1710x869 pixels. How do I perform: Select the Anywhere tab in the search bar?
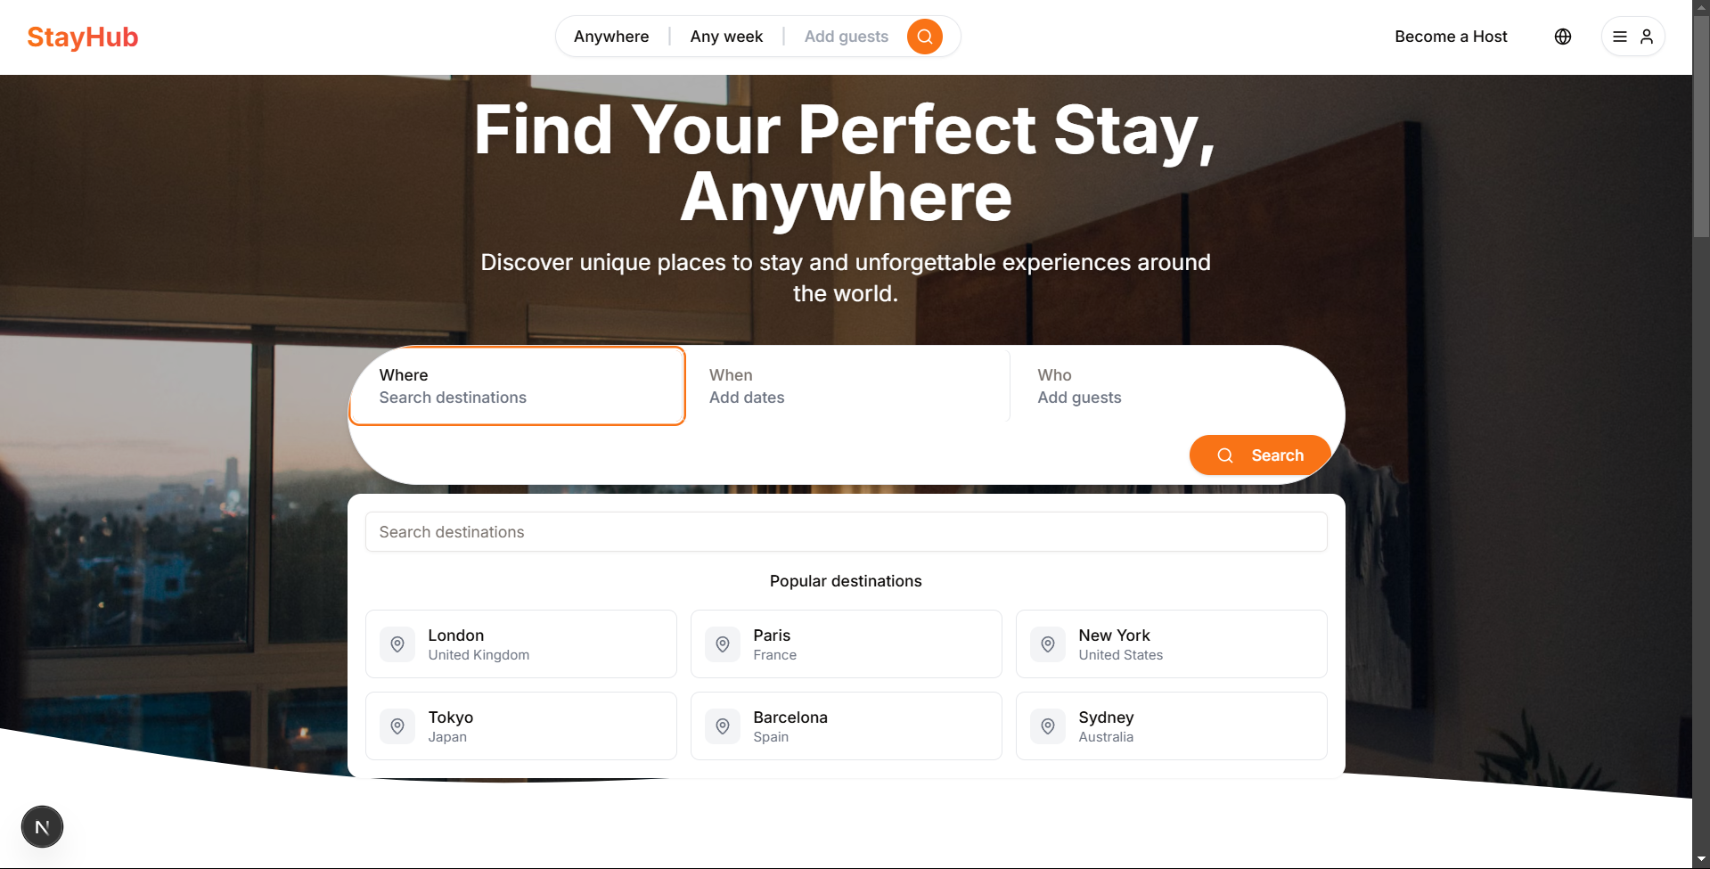[x=610, y=37]
